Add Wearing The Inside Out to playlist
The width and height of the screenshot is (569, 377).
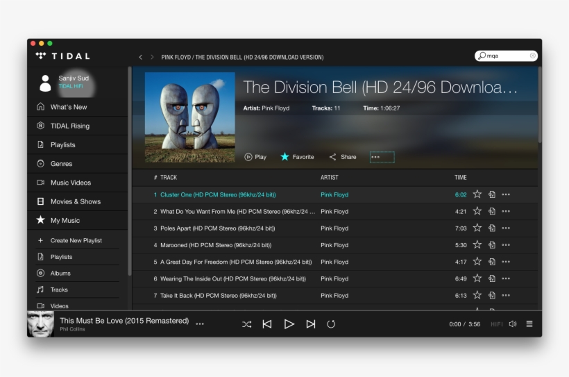pyautogui.click(x=492, y=278)
